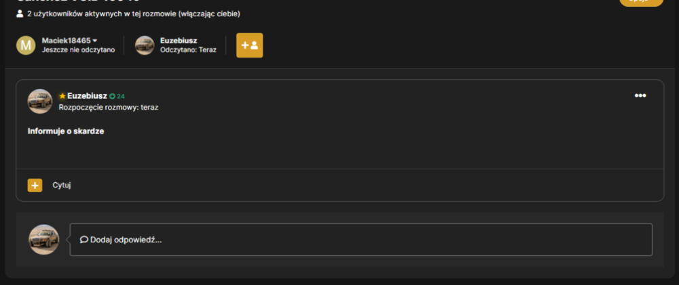Click the add participant button with plus-person icon
The width and height of the screenshot is (679, 285).
(249, 45)
